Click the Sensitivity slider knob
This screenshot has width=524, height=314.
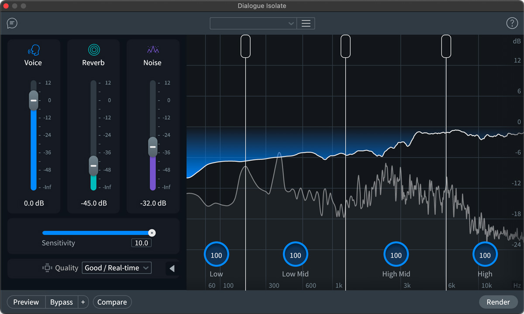152,233
